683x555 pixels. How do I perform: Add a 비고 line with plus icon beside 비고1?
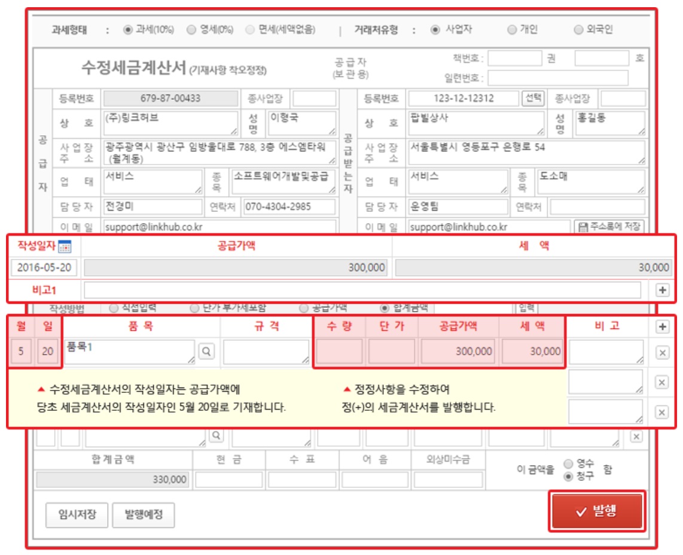662,290
